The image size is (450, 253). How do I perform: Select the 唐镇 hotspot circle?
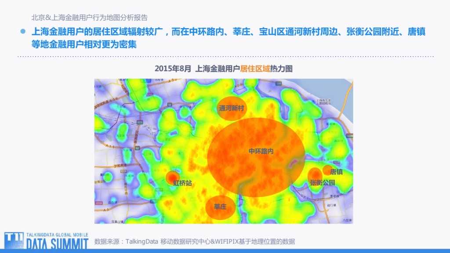(328, 170)
